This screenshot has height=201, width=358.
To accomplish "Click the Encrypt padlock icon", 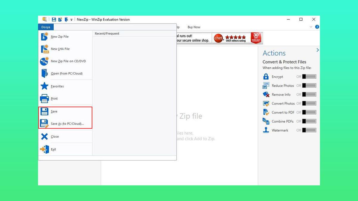I will [x=266, y=77].
